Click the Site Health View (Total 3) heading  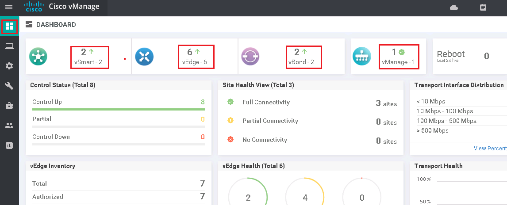tap(258, 85)
